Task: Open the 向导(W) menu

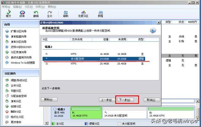Action: coord(40,7)
